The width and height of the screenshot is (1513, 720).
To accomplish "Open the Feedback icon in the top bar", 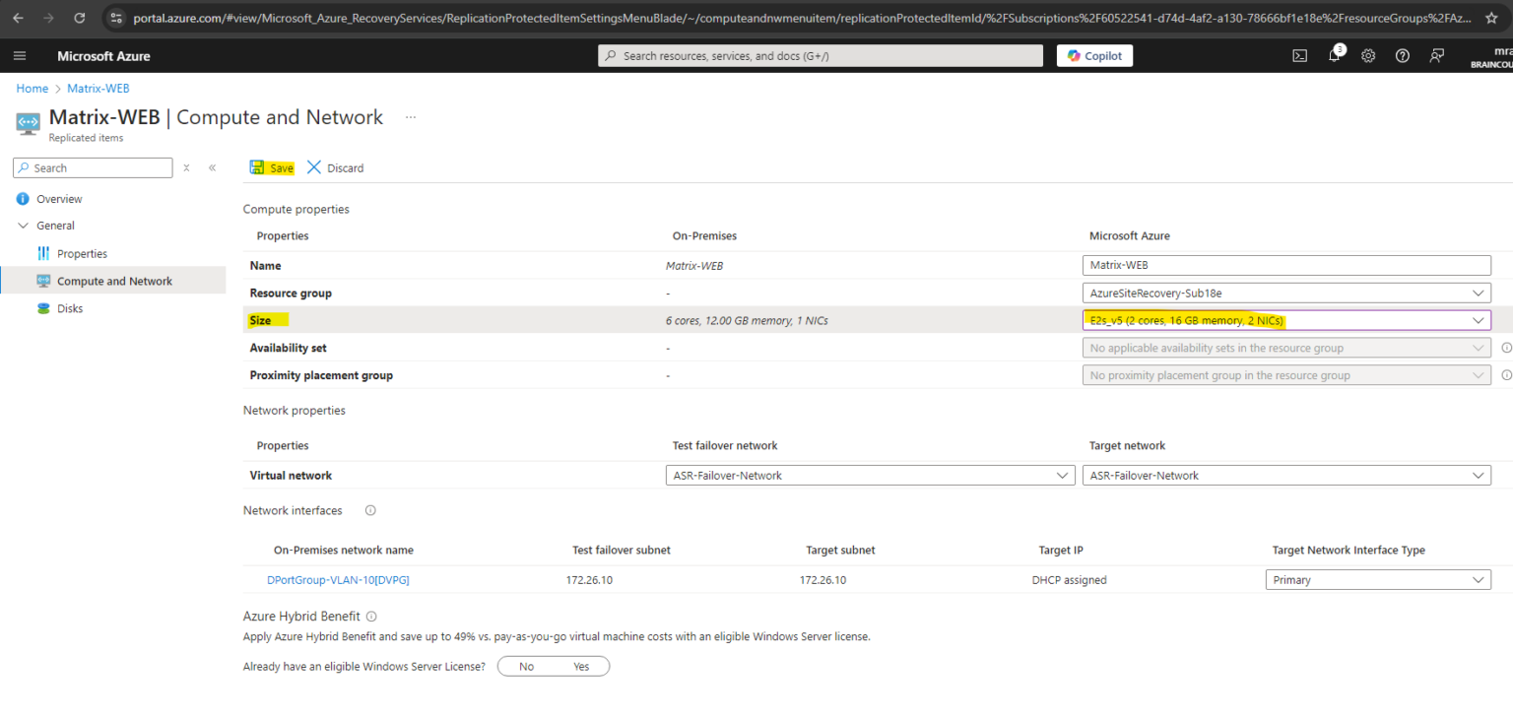I will (1436, 55).
